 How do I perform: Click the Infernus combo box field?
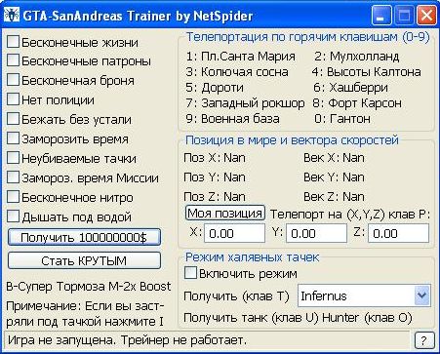tap(364, 295)
